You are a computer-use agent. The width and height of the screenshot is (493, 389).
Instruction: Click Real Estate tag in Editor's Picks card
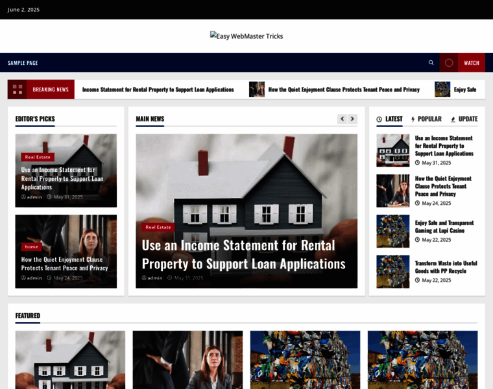[38, 157]
